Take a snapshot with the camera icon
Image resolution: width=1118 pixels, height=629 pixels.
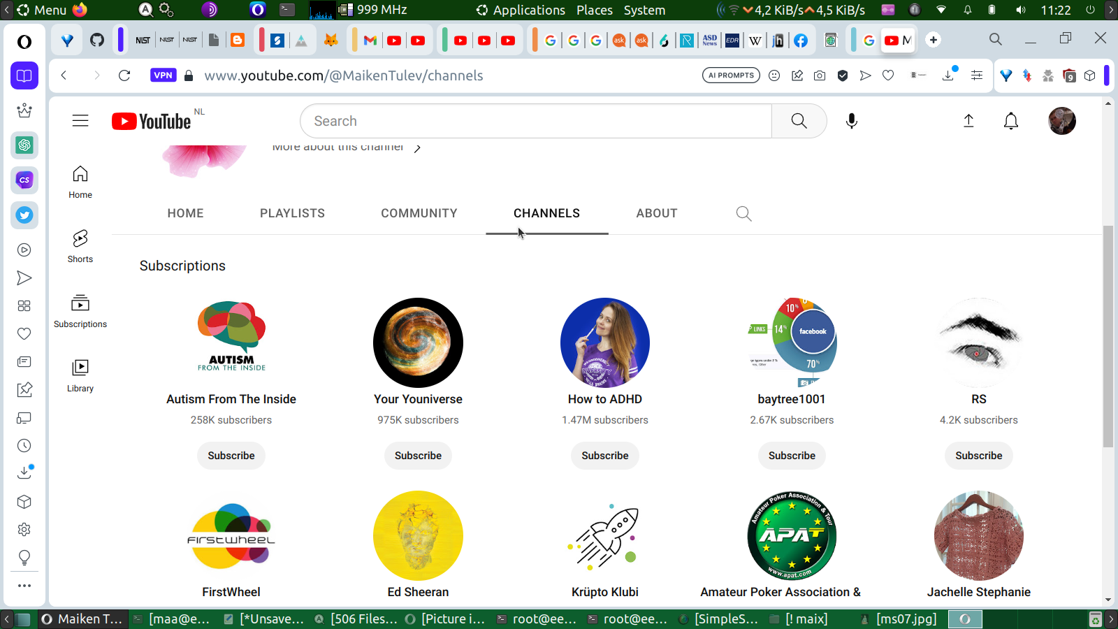(x=820, y=75)
